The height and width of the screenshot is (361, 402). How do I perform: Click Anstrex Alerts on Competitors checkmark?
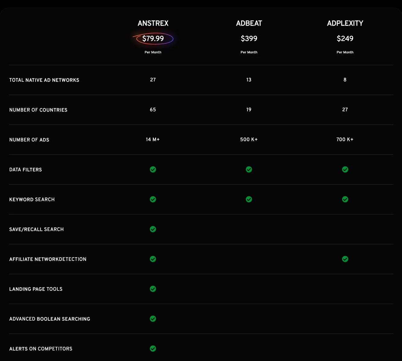point(153,349)
